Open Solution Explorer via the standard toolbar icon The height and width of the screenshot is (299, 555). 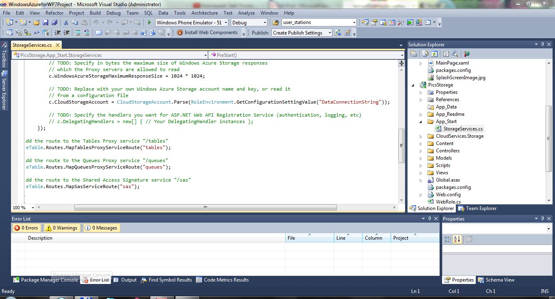[365, 23]
